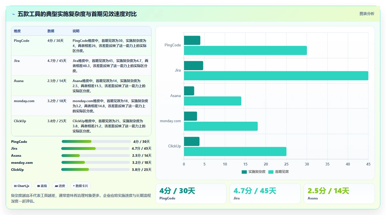Click the footer note starting with 复杂度越高
Screen dimensions: 386x215
click(x=81, y=198)
